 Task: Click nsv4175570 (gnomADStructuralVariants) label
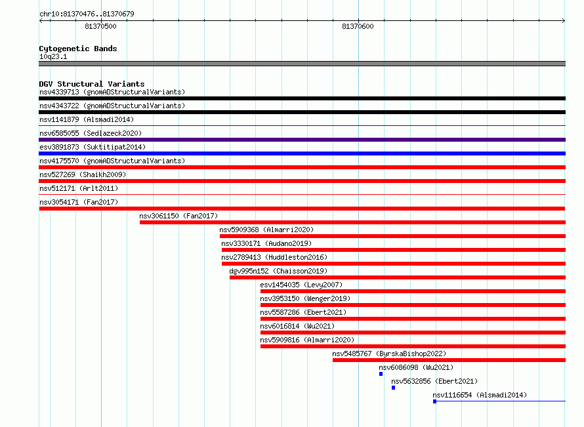pyautogui.click(x=112, y=161)
